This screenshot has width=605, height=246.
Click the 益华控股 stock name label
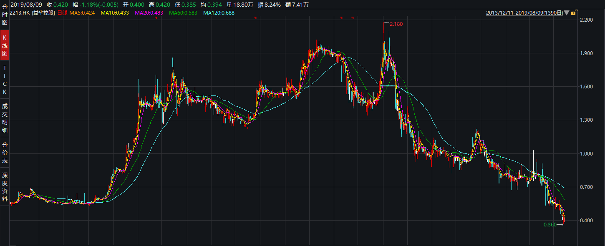(43, 13)
